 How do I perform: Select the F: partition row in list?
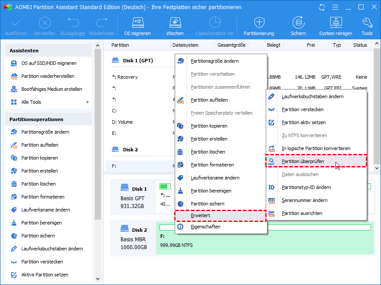click(x=140, y=166)
